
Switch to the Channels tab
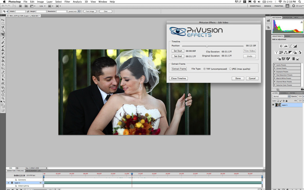coord(284,93)
